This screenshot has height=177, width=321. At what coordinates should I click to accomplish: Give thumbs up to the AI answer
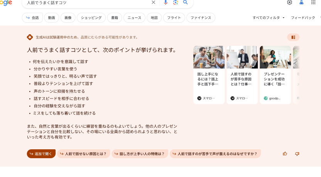pyautogui.click(x=285, y=154)
